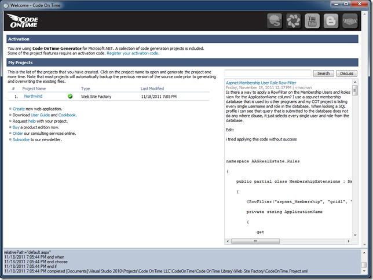The image size is (373, 280).
Task: Click forum panel scroll down arrow
Action: click(355, 235)
